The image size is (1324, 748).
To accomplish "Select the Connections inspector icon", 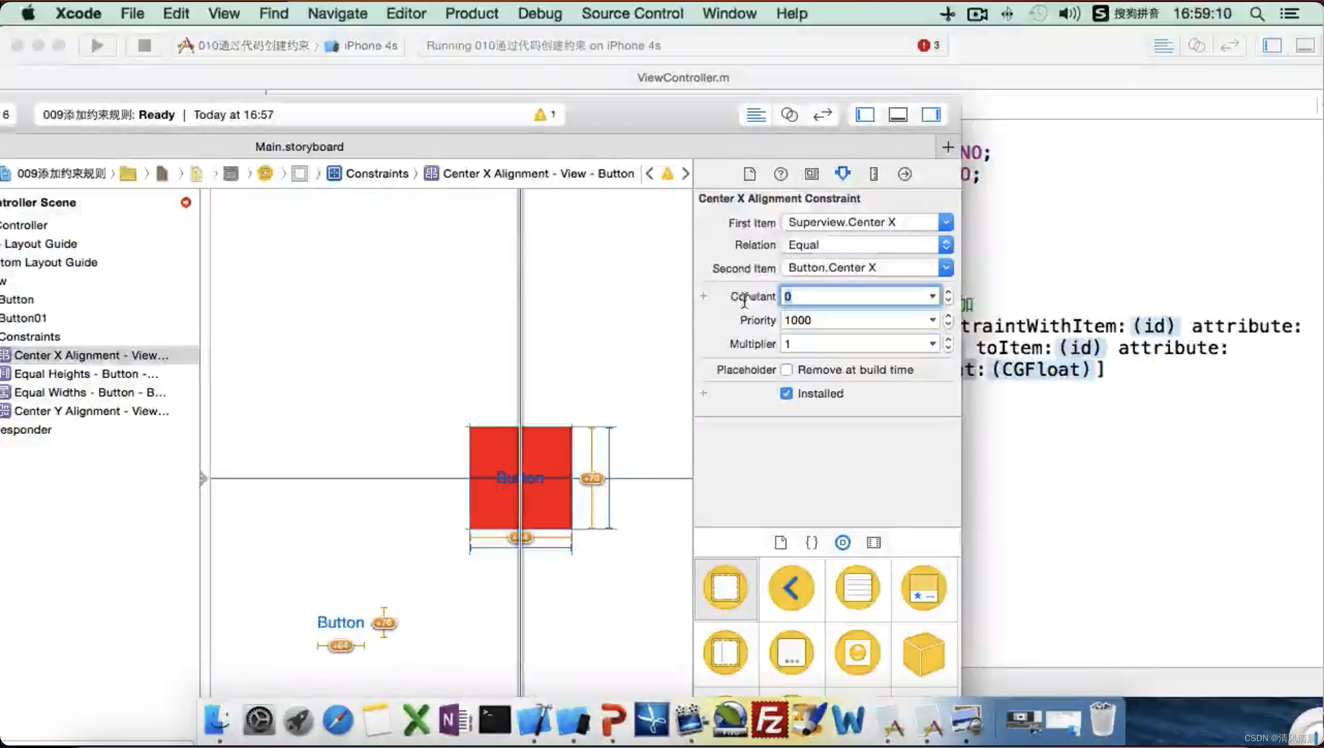I will [x=904, y=174].
